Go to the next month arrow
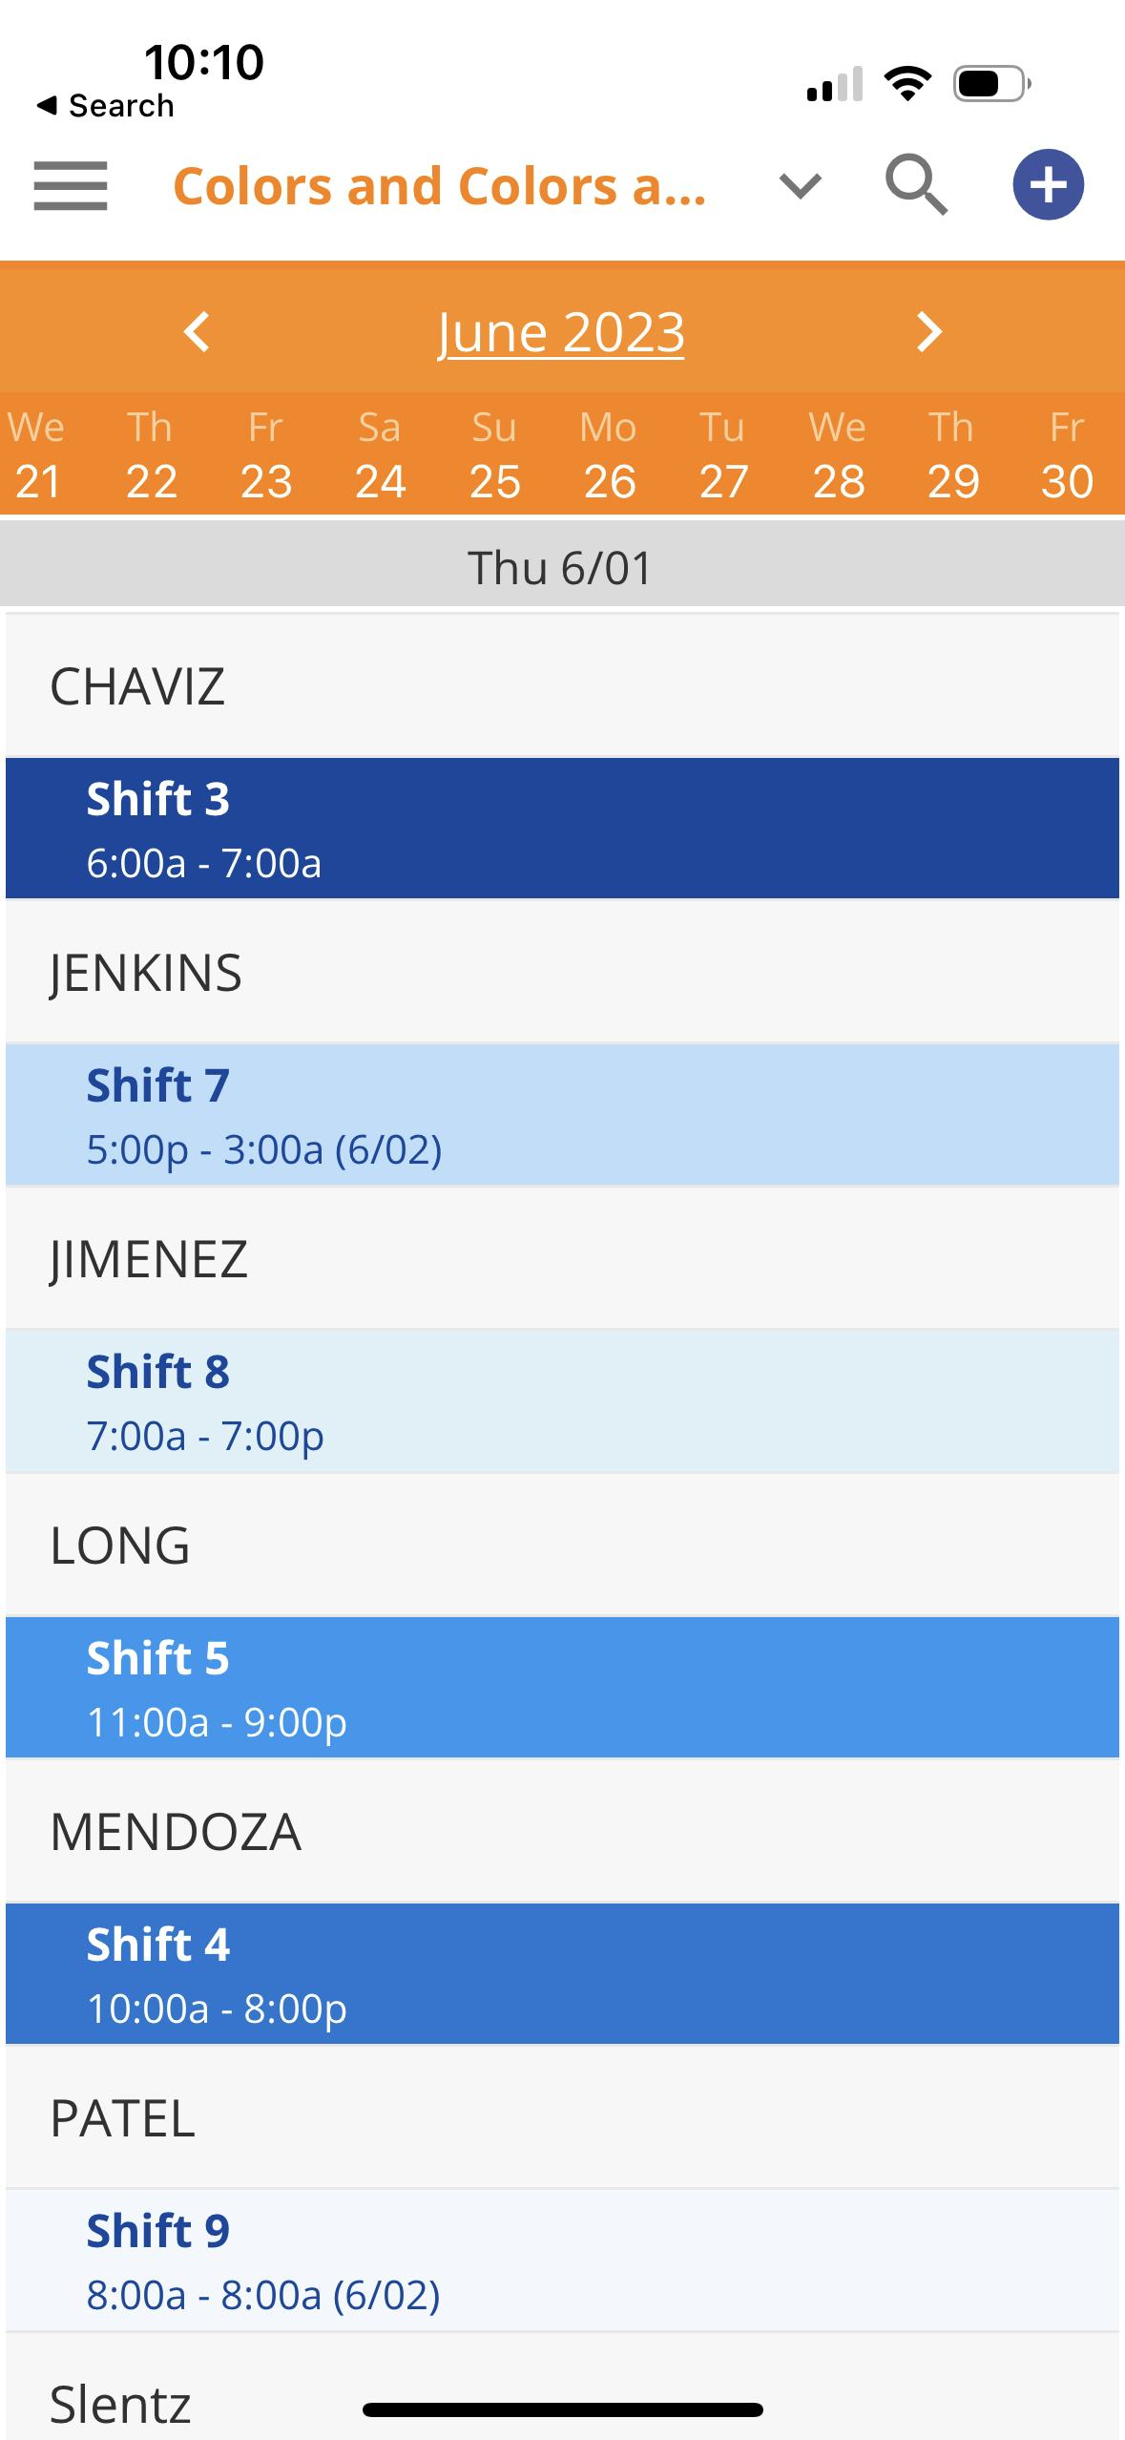This screenshot has height=2440, width=1125. [928, 332]
